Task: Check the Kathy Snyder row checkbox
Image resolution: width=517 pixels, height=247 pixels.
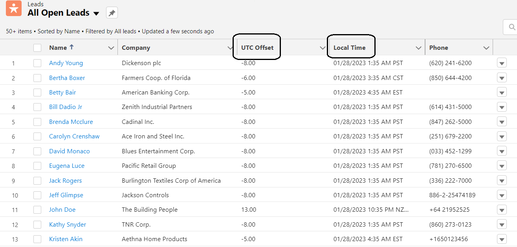Action: [x=37, y=224]
